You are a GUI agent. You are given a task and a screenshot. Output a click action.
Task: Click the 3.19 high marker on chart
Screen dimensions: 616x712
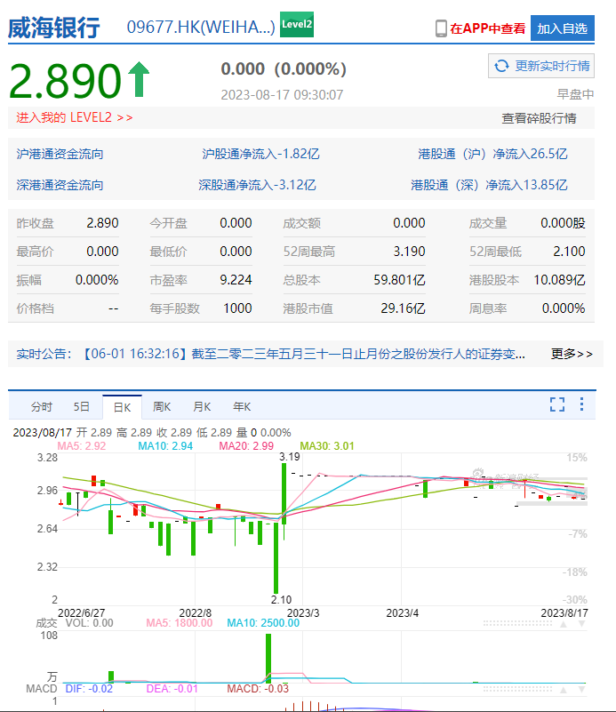pos(290,457)
